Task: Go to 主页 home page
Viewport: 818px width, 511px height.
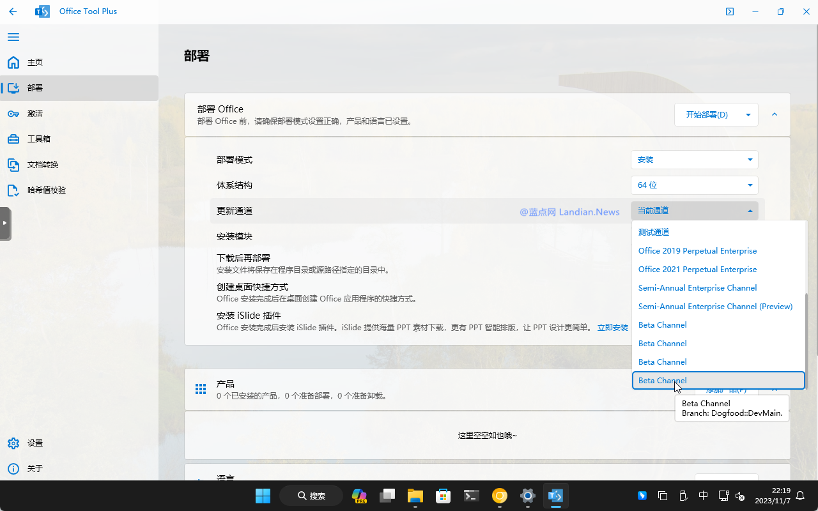Action: coord(35,63)
